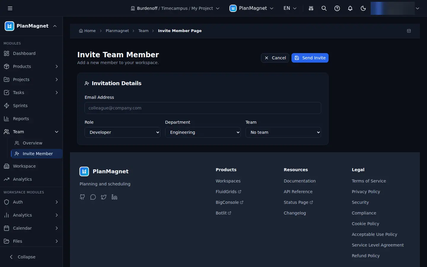
Task: Click the Calendar icon in sidebar
Action: (7, 228)
